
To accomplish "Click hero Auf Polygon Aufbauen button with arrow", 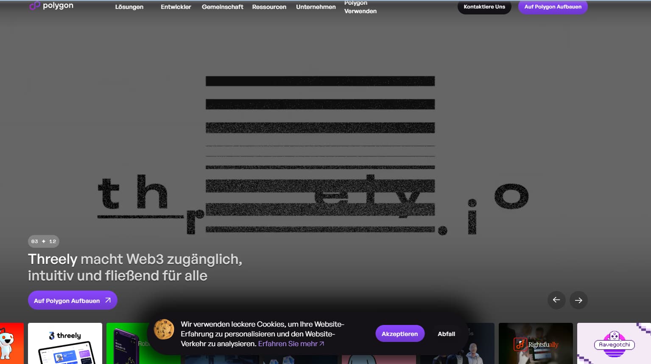I will click(x=73, y=300).
